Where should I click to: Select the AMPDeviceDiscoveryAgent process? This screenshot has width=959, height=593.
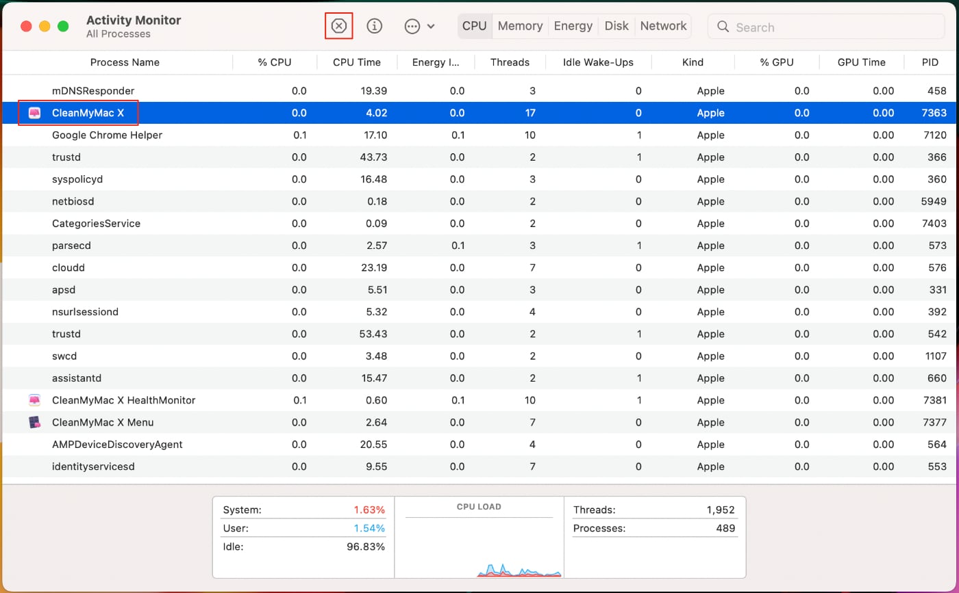pos(480,445)
